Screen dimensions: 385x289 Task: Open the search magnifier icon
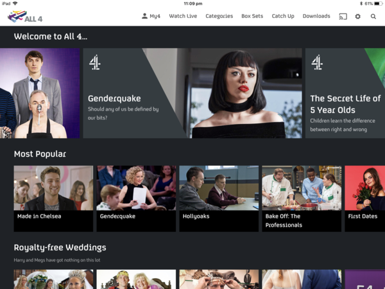click(373, 17)
